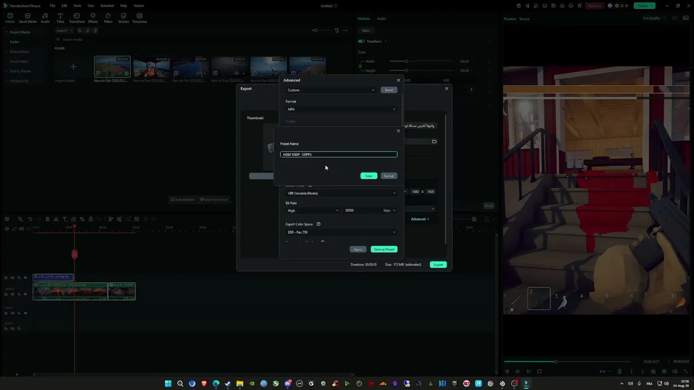
Task: Click the timeline split scissors icon
Action: click(x=56, y=219)
